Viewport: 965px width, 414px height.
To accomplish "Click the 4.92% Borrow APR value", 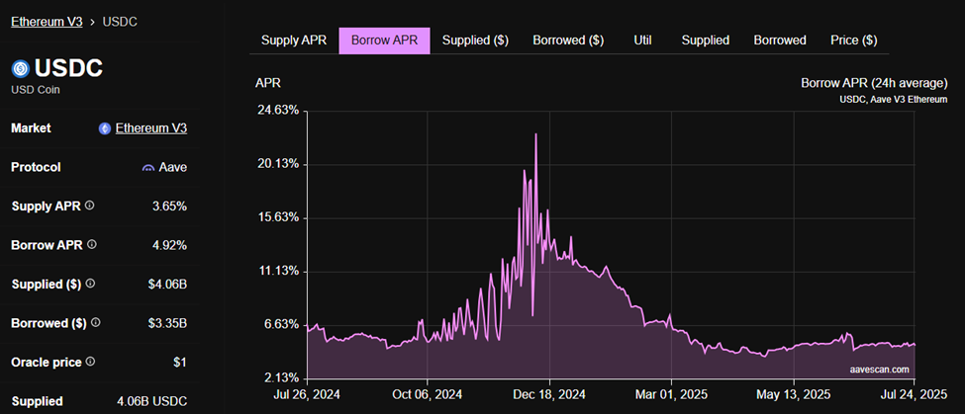I will [x=170, y=245].
